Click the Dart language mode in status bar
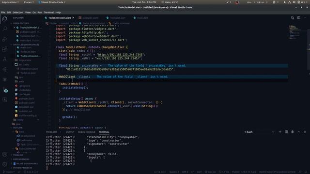This screenshot has width=310, height=174. (199, 172)
